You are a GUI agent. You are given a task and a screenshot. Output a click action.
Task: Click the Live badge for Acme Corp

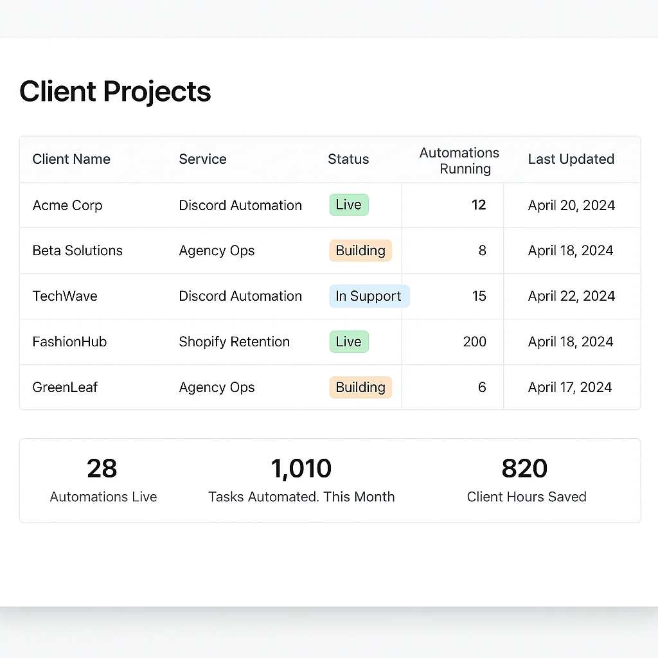coord(349,205)
